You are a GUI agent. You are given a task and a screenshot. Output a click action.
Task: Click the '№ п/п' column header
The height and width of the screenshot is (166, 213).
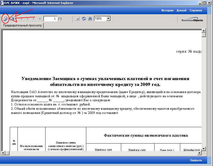pos(14,142)
